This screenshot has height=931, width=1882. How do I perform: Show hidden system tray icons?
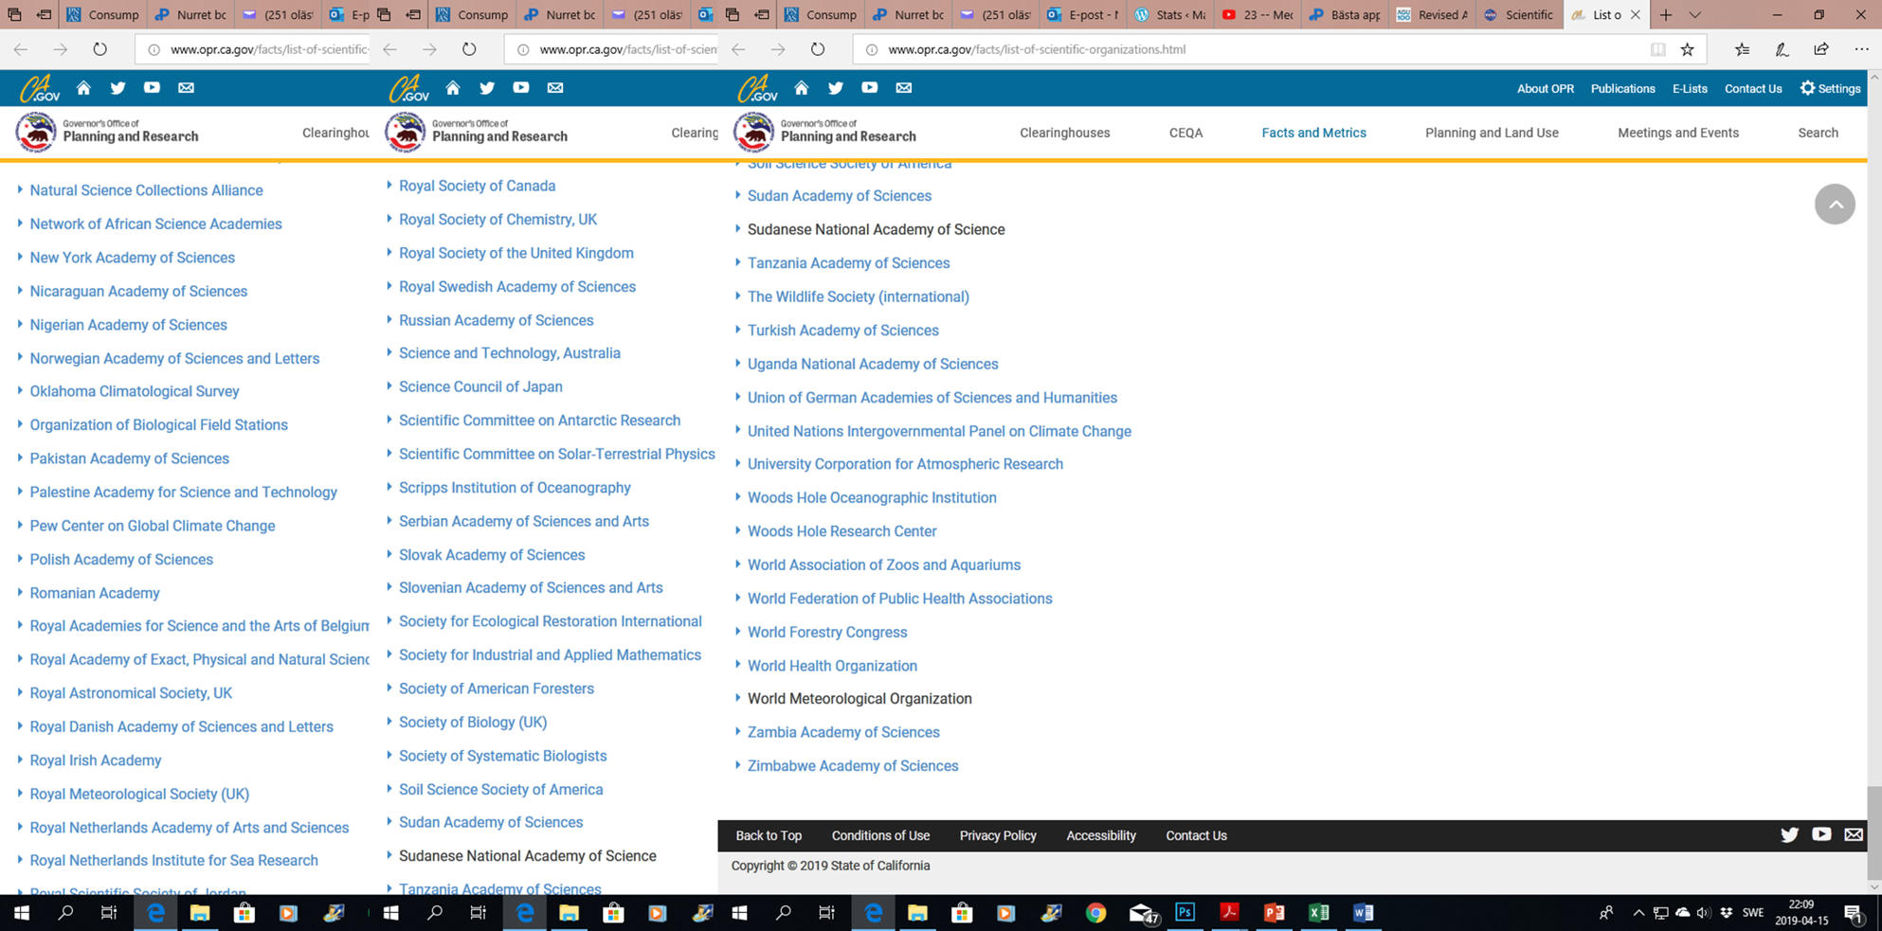coord(1638,913)
